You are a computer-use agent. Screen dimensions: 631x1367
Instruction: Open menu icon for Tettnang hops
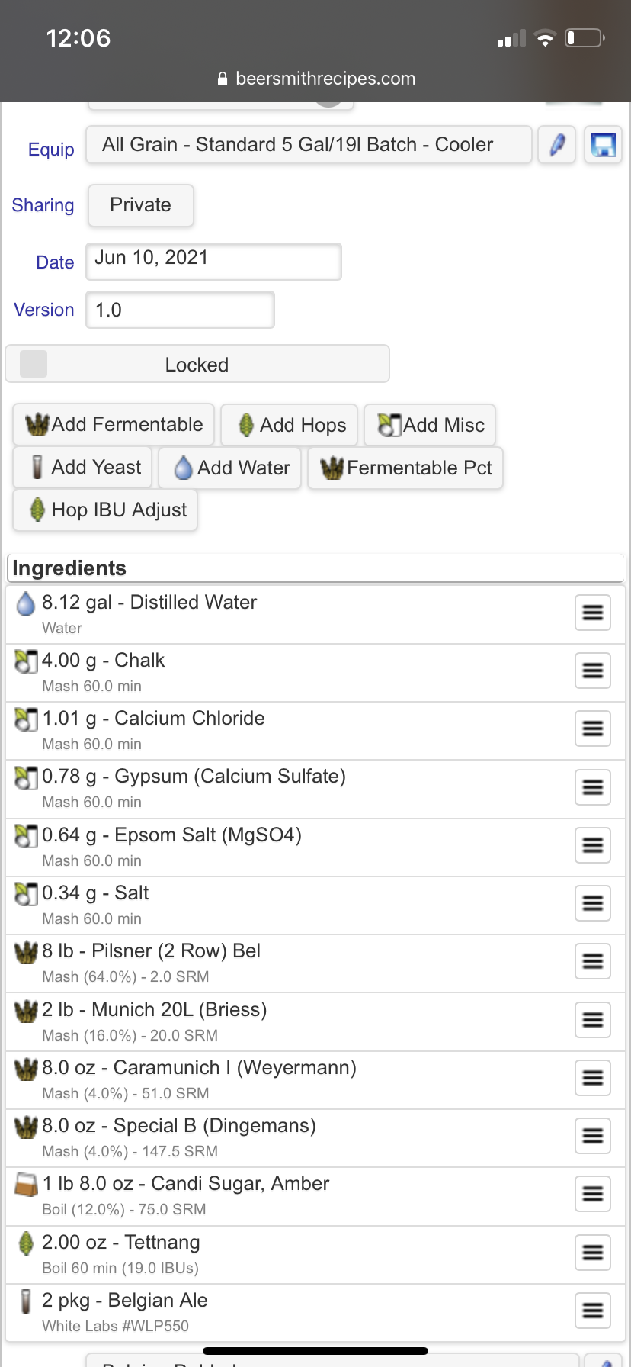(x=593, y=1253)
